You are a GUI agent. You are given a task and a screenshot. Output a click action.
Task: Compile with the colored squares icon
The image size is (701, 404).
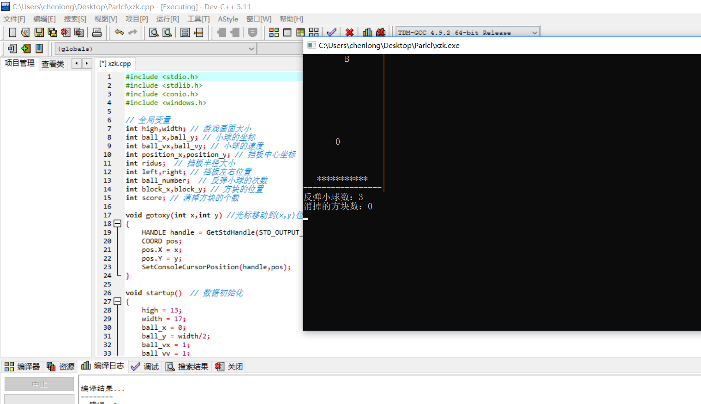click(x=274, y=32)
